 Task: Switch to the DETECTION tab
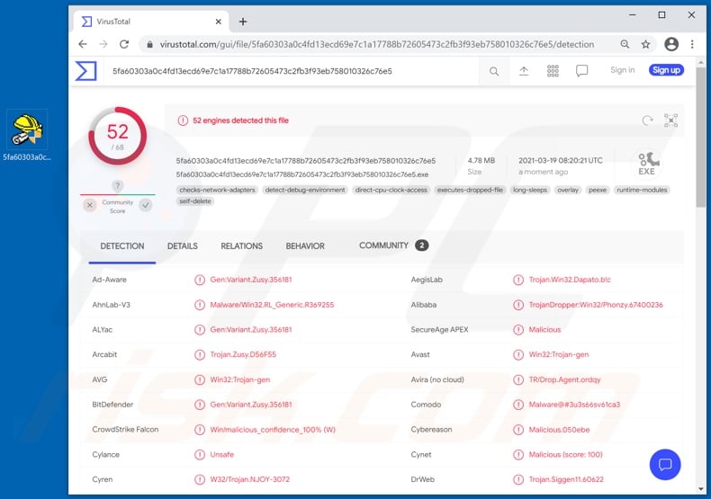(122, 246)
